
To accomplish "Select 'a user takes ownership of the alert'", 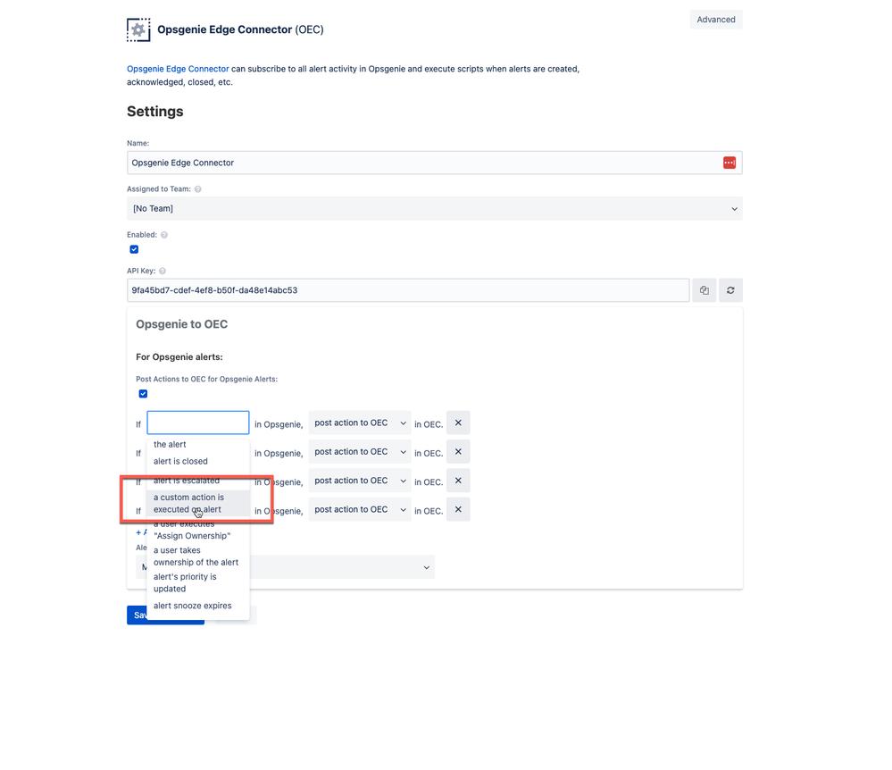I will coord(198,556).
